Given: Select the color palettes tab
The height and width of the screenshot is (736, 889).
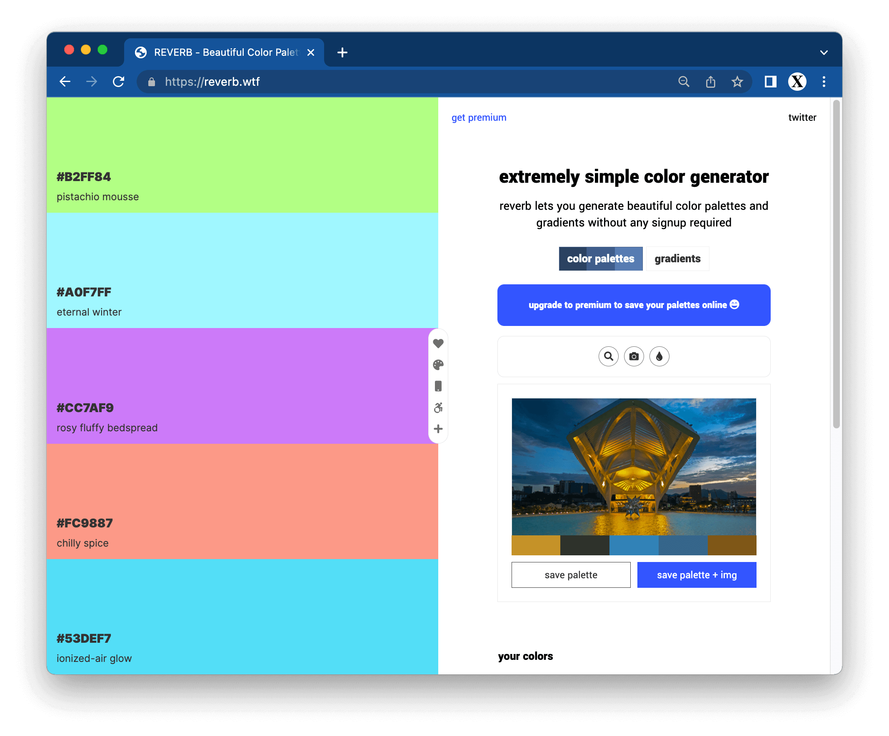Looking at the screenshot, I should (600, 258).
